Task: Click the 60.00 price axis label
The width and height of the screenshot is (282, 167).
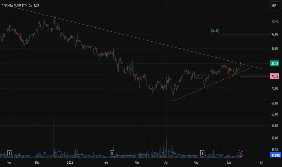Action: [275, 114]
